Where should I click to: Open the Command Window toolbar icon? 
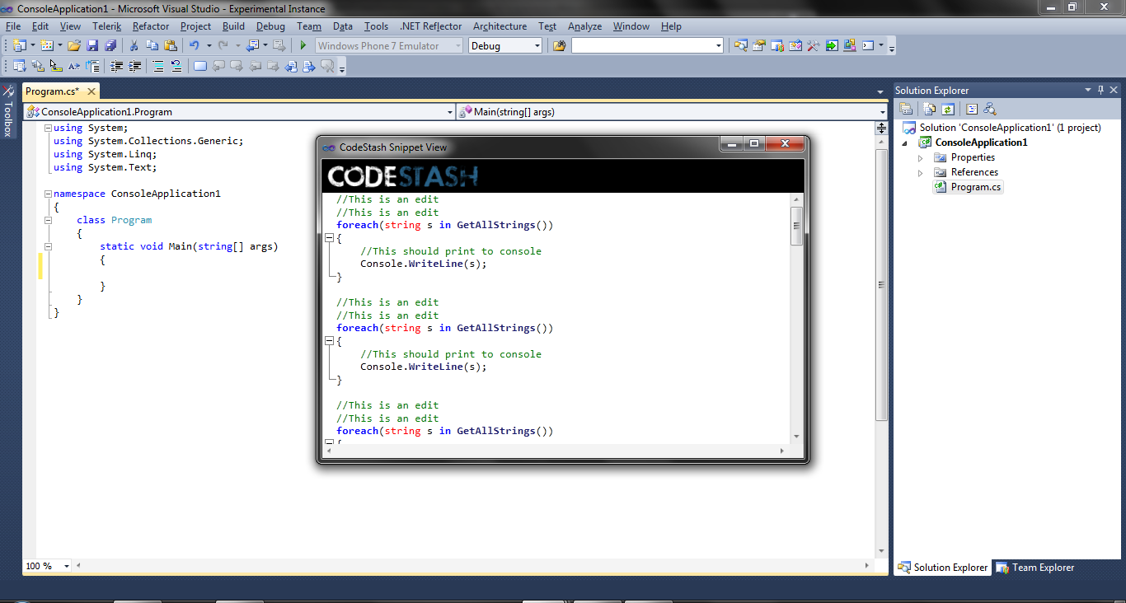pyautogui.click(x=868, y=46)
